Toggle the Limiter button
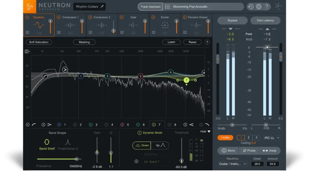This screenshot has height=173, width=309. 225,138
